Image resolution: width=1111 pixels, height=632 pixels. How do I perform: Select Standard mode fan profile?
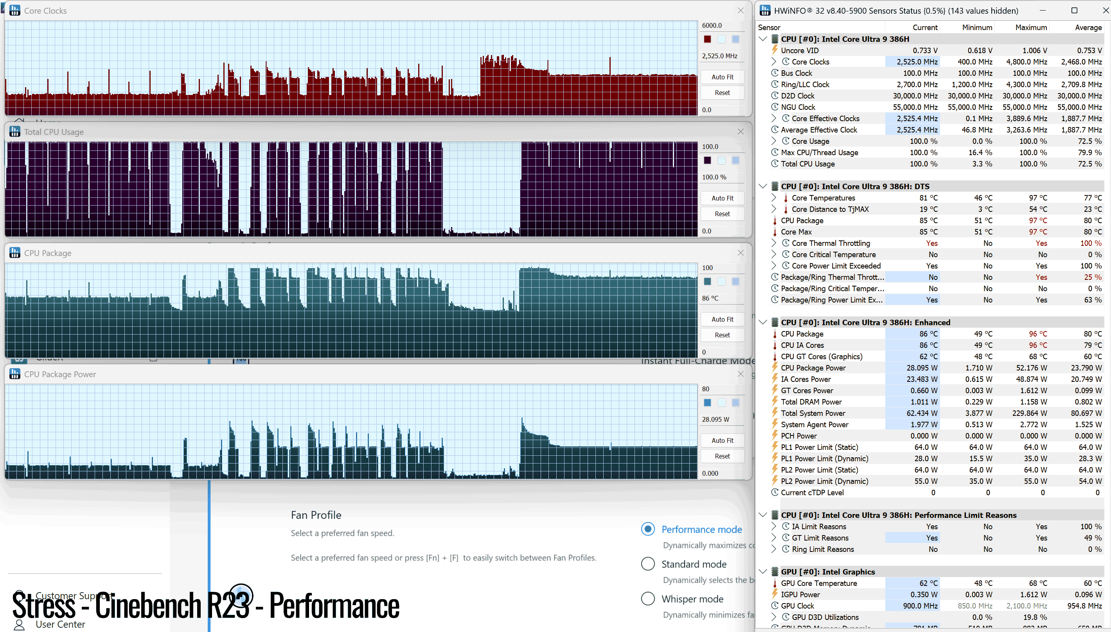click(x=648, y=564)
